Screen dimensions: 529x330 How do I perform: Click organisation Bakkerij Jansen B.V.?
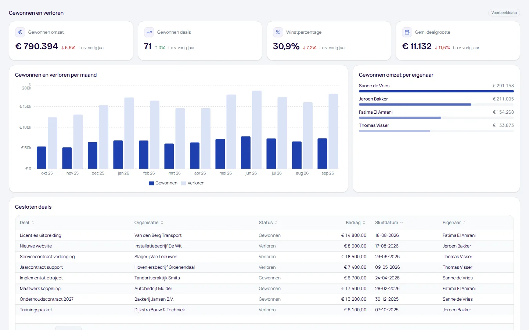[154, 299]
